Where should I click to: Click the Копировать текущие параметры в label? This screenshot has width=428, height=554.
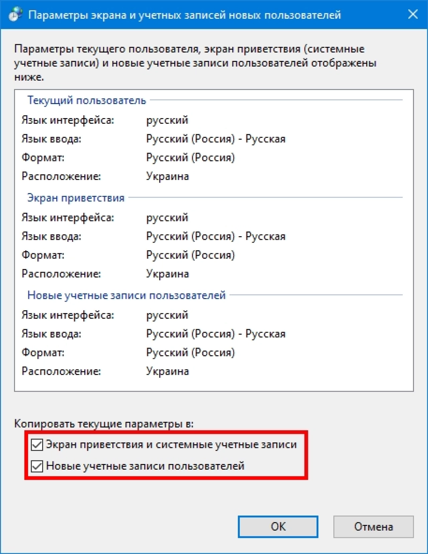104,424
